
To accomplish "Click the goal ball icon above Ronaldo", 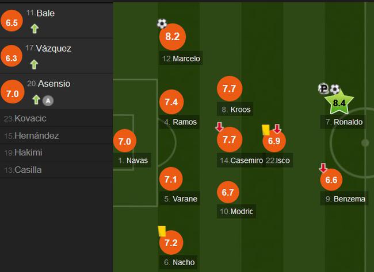I will click(335, 90).
